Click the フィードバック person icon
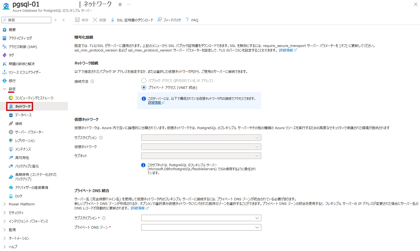The width and height of the screenshot is (420, 251). point(160,20)
